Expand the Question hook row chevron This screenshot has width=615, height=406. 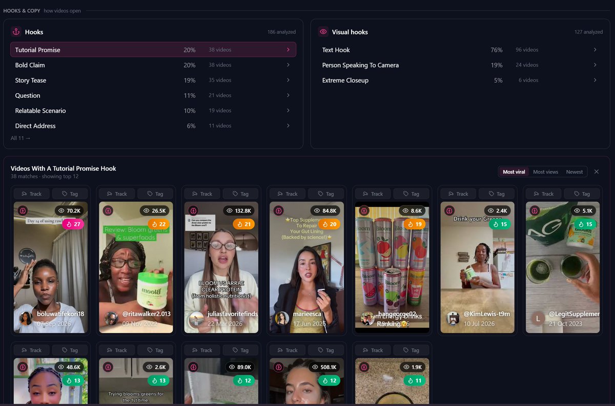tap(288, 95)
